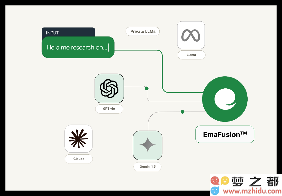The width and height of the screenshot is (282, 196).
Task: Click the green dot on Gemini connector line
Action: pyautogui.click(x=182, y=112)
